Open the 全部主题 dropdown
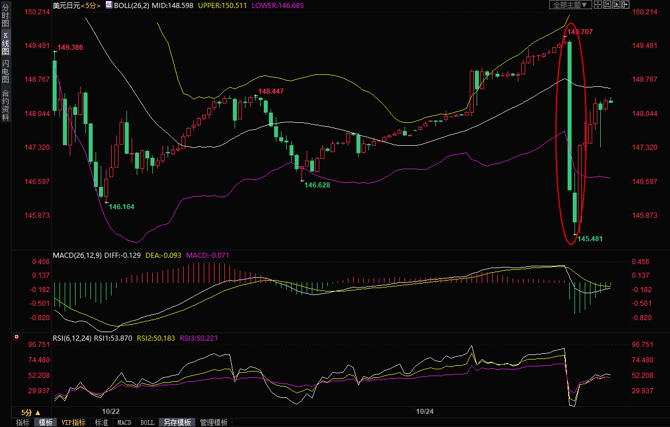670x427 pixels. tap(570, 5)
